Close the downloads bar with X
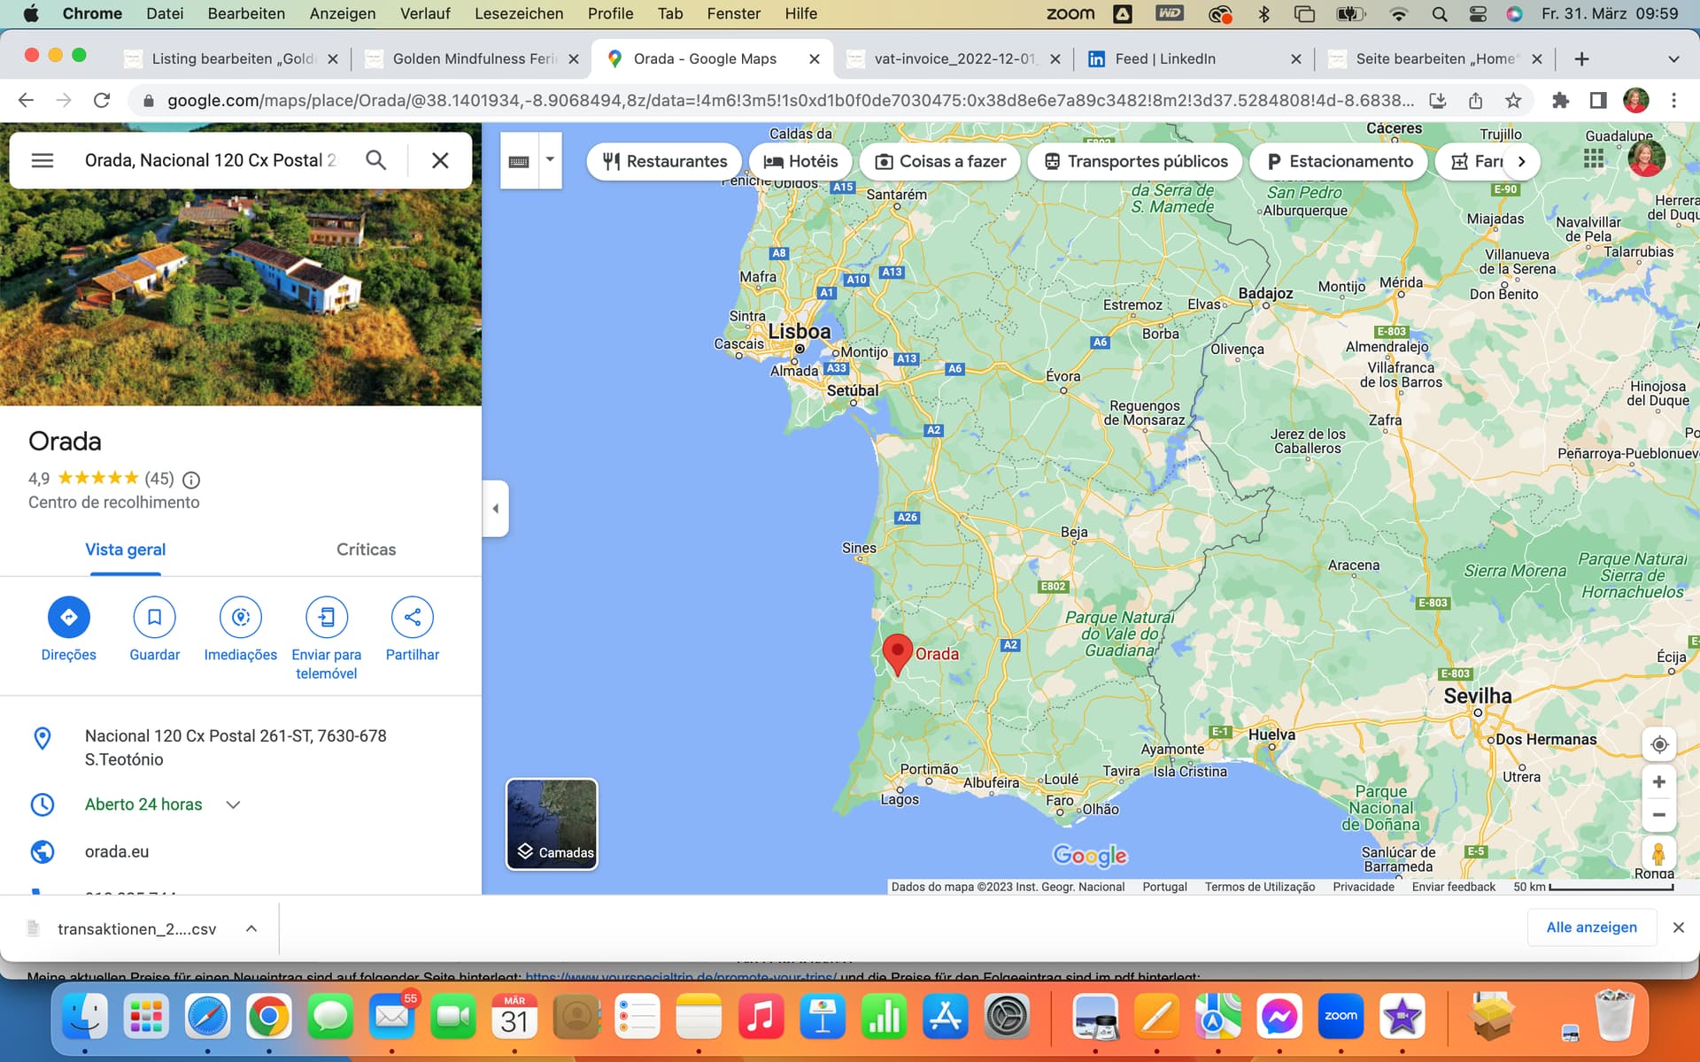The width and height of the screenshot is (1700, 1062). (1678, 927)
